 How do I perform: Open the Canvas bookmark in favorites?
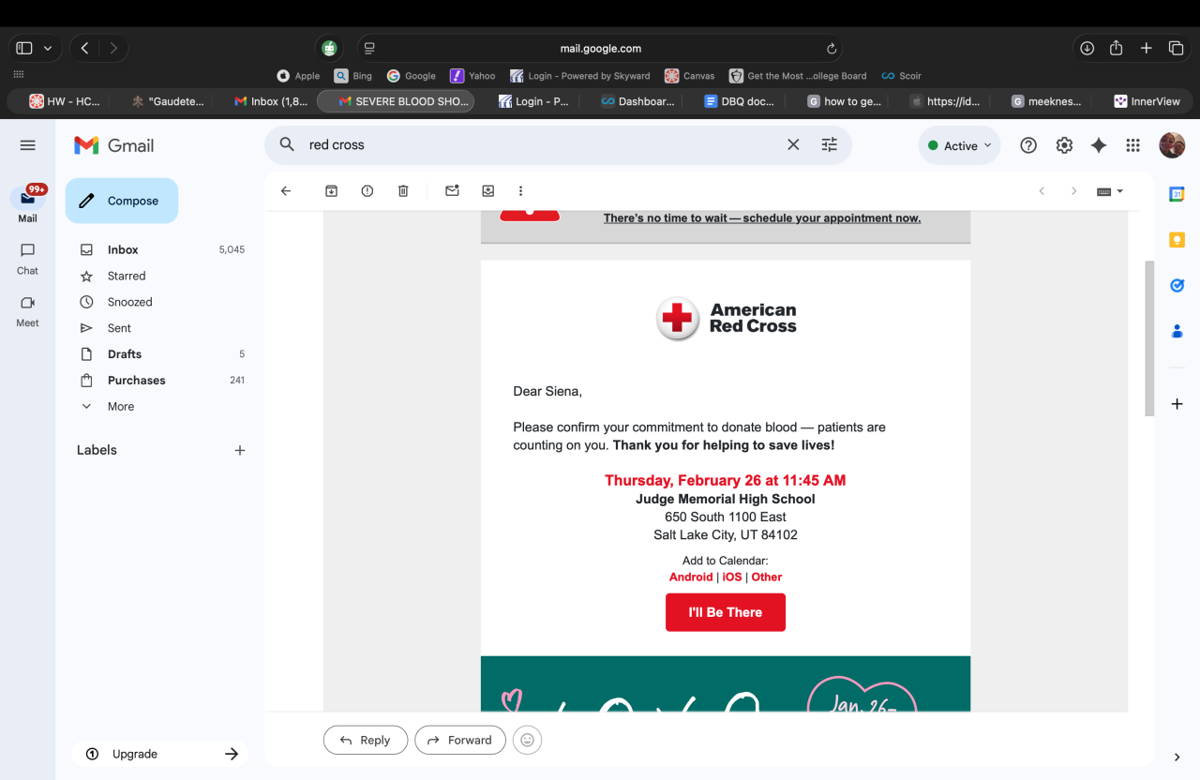click(x=689, y=76)
